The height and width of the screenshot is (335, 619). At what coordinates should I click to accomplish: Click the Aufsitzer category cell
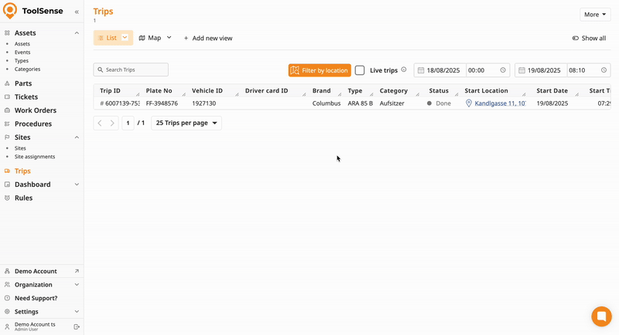pyautogui.click(x=392, y=103)
